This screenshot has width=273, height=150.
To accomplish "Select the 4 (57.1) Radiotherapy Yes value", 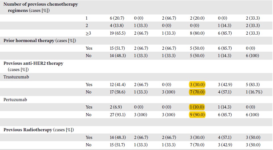I will [x=225, y=137].
